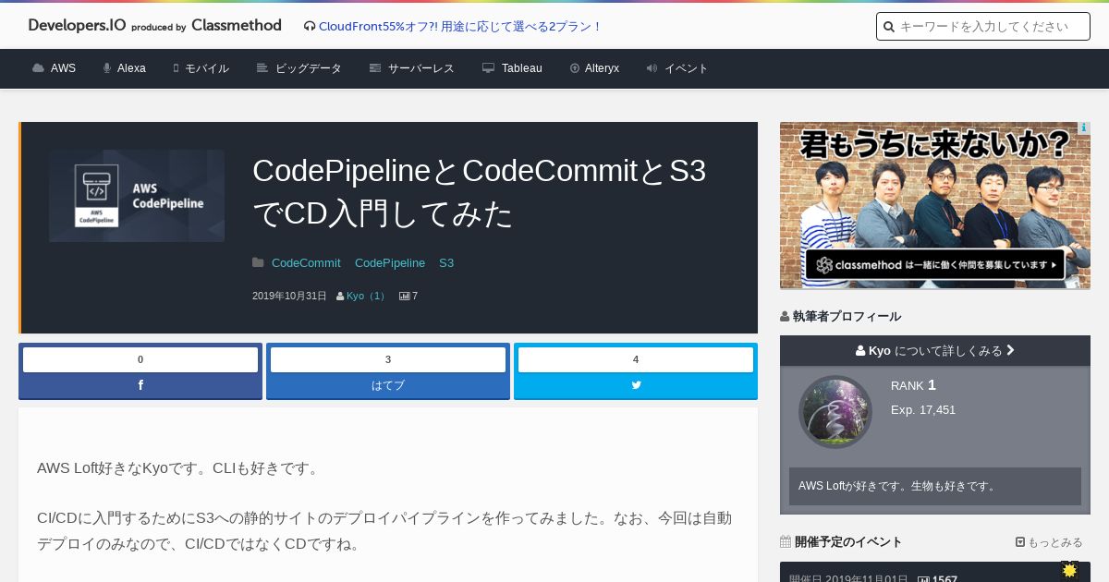Open the モバイル menu item

[x=207, y=68]
